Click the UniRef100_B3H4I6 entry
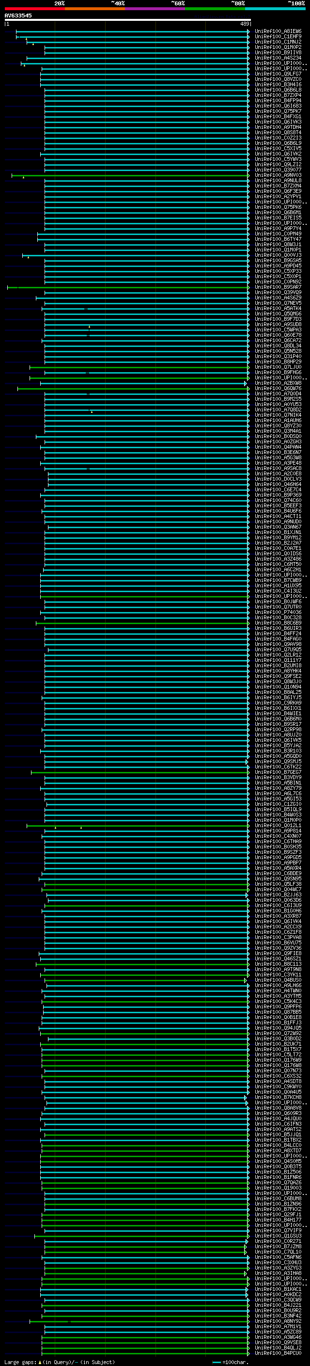This screenshot has width=310, height=1366. (x=278, y=84)
